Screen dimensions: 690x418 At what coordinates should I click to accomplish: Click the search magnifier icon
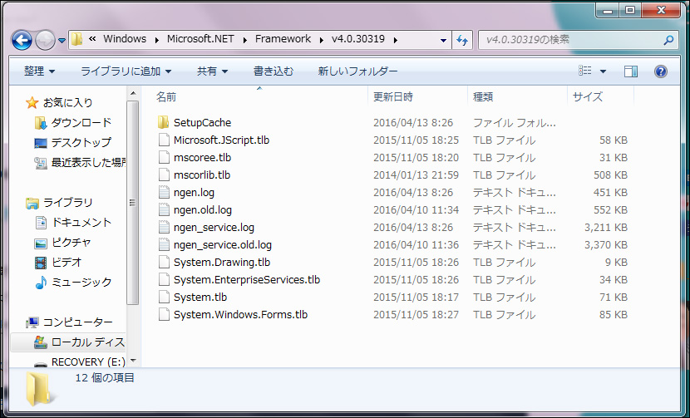(668, 40)
